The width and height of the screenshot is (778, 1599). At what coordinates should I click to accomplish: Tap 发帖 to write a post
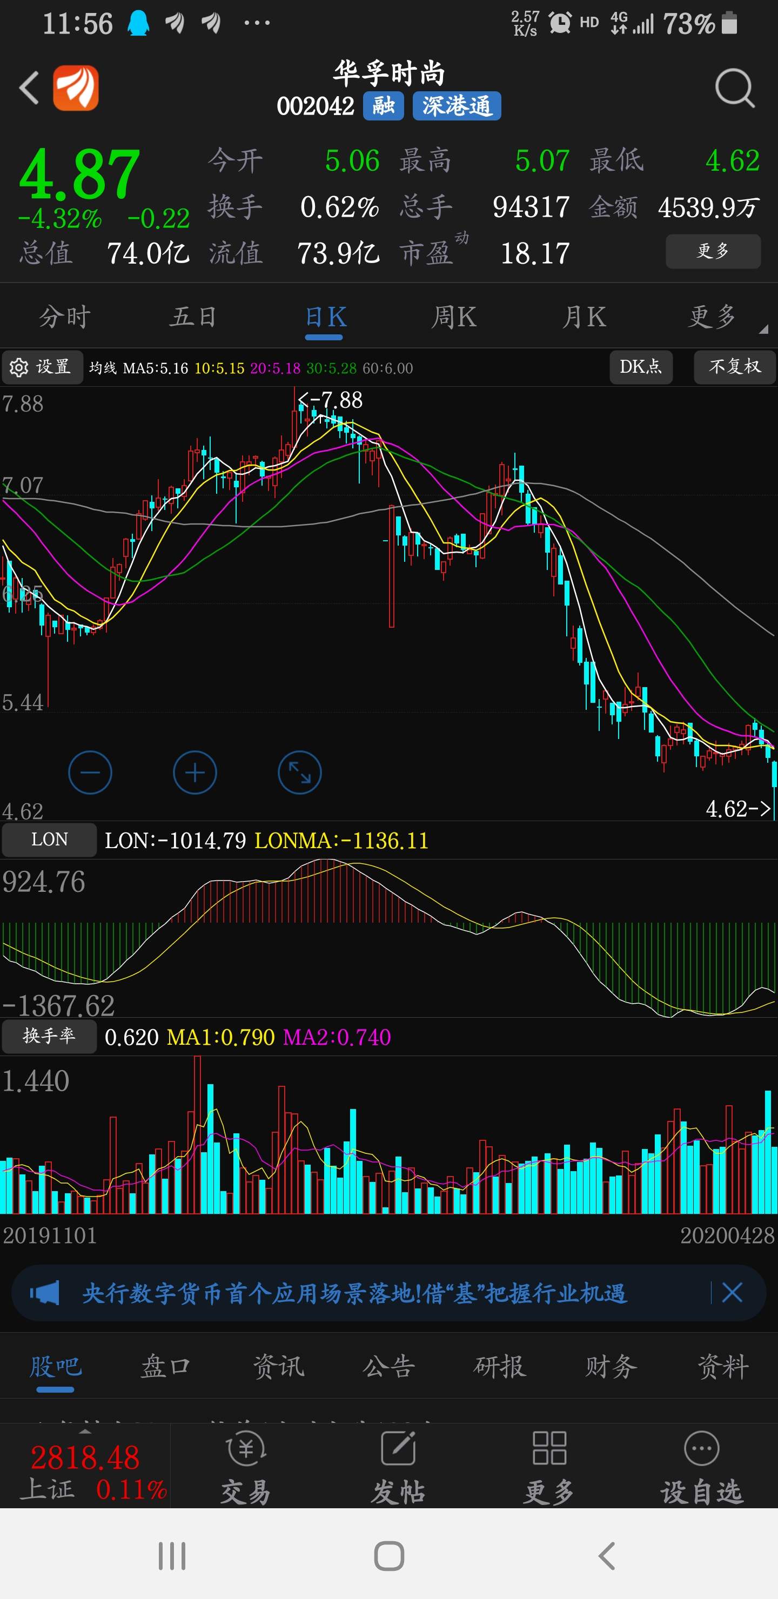[x=398, y=1468]
